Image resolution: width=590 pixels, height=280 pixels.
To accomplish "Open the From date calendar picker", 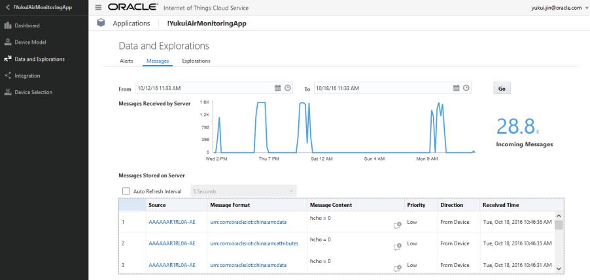I will pos(277,88).
